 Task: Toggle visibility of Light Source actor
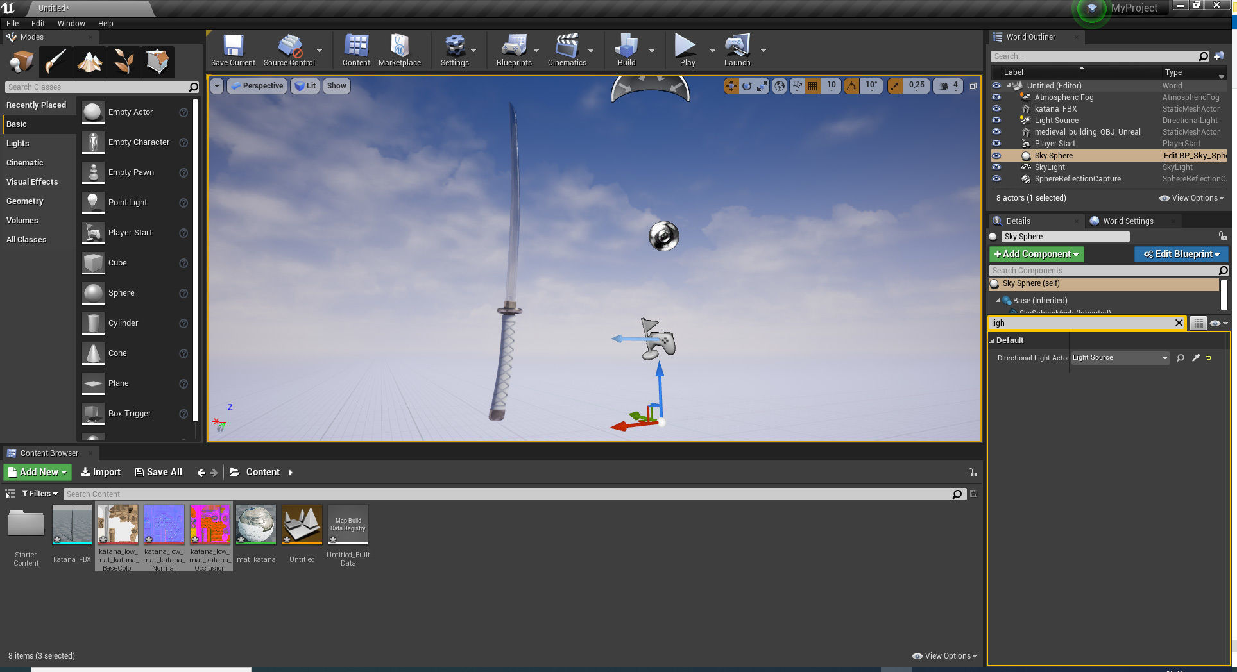click(996, 121)
